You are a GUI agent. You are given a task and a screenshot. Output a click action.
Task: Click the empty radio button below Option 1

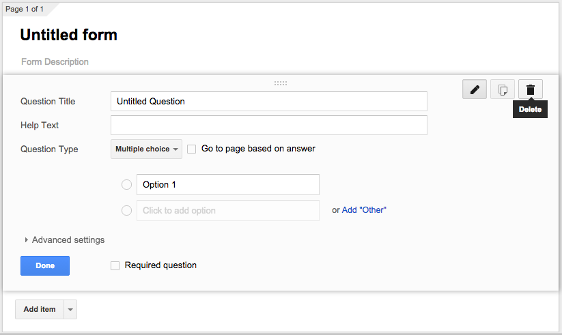pyautogui.click(x=126, y=211)
